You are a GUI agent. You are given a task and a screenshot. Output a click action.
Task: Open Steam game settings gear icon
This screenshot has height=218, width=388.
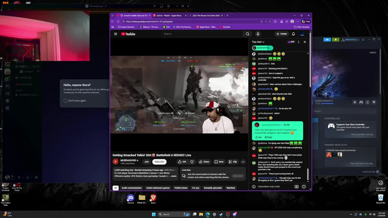coord(355,102)
